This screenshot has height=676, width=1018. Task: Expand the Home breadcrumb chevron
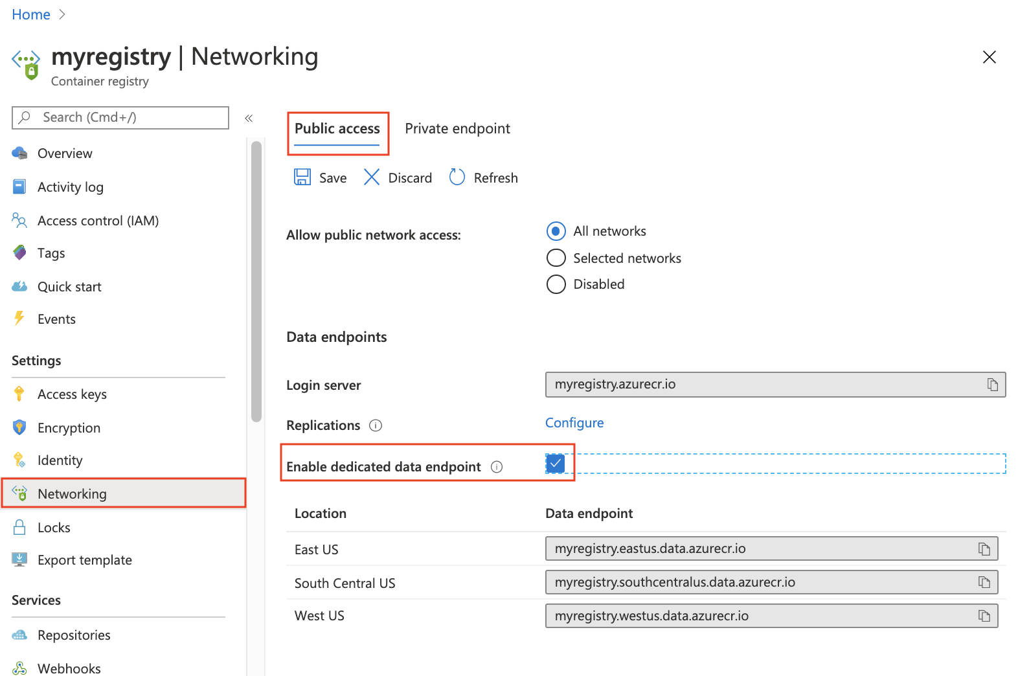[62, 15]
